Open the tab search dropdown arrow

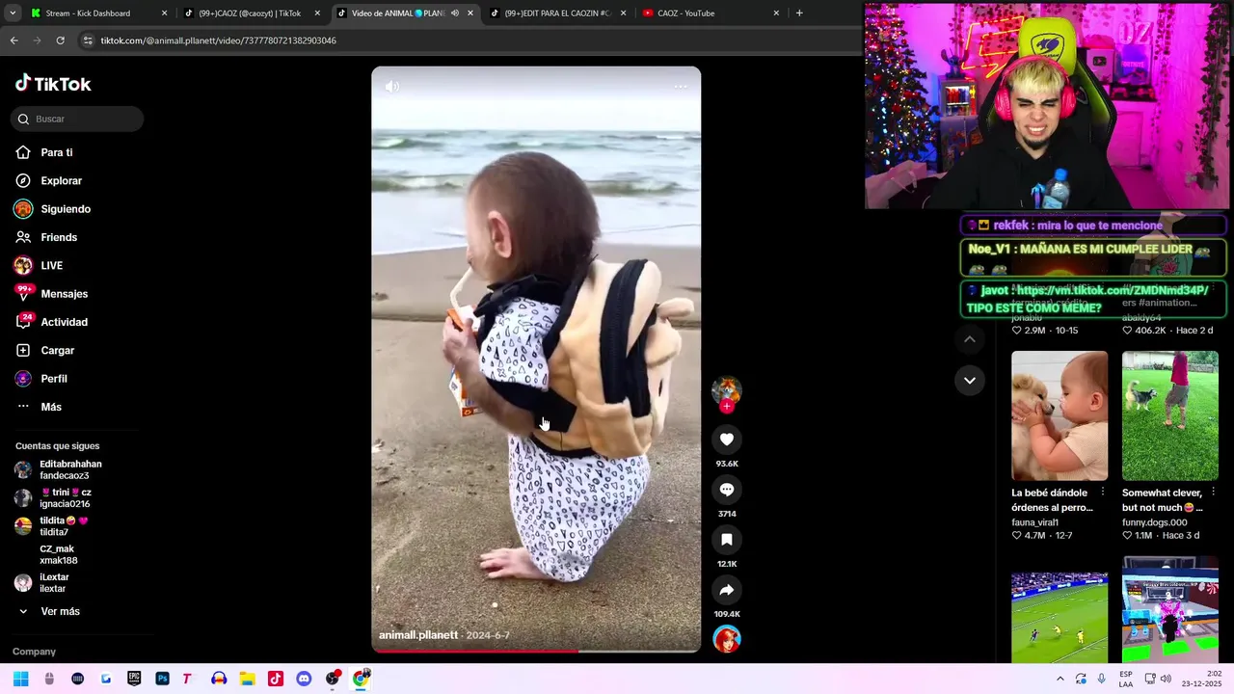click(x=13, y=13)
